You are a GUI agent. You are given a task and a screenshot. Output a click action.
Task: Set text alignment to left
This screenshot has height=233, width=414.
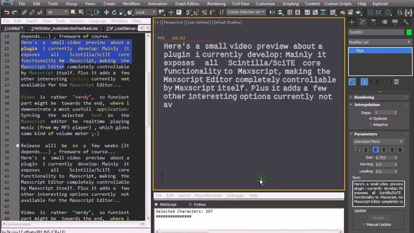pos(375,150)
